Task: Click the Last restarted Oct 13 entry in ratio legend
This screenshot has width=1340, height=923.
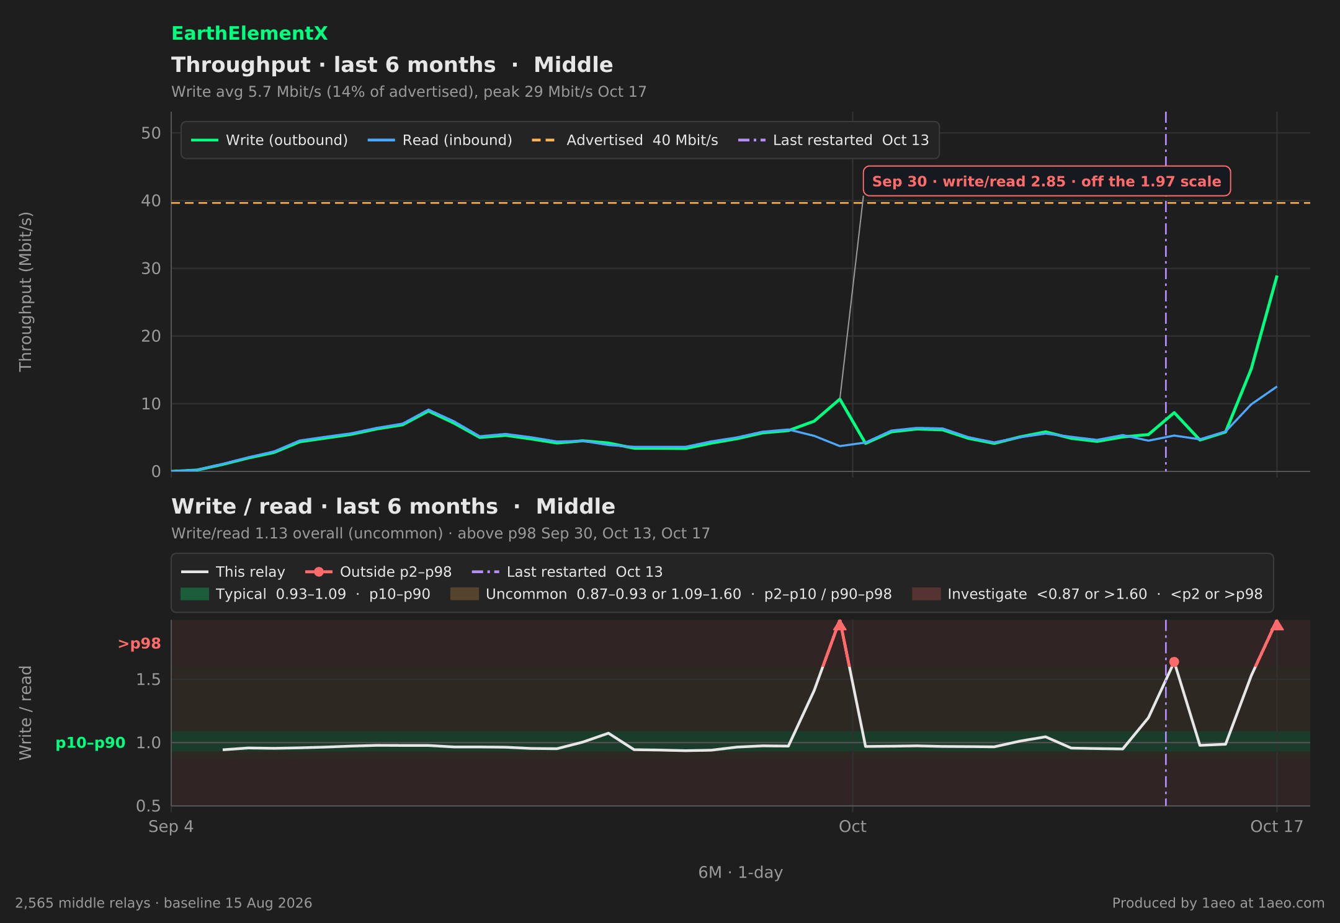Action: (x=567, y=572)
